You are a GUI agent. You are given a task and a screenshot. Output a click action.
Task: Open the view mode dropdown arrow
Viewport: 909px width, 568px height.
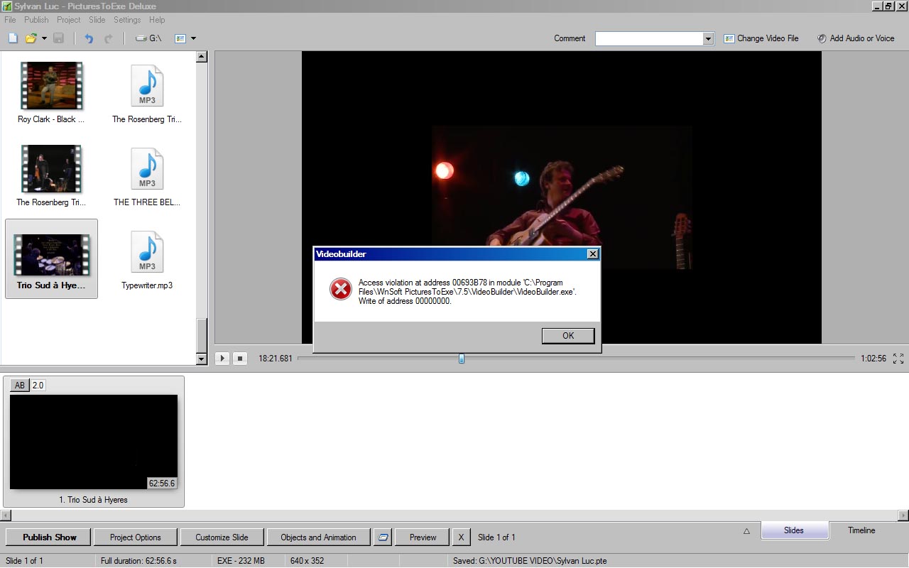point(193,38)
